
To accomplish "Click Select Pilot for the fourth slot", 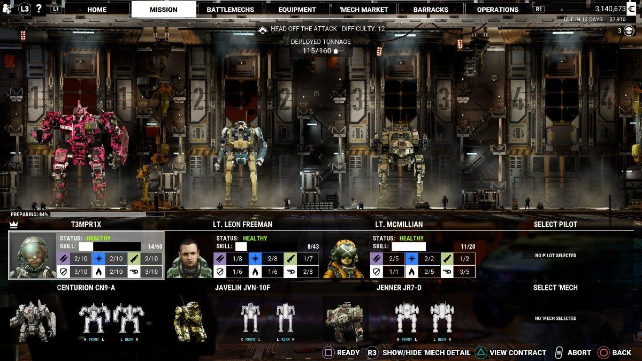I will pos(555,225).
